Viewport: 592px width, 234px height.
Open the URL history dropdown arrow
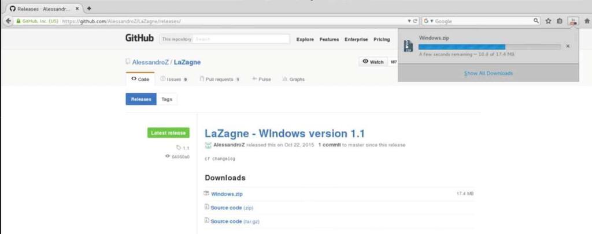coord(409,21)
